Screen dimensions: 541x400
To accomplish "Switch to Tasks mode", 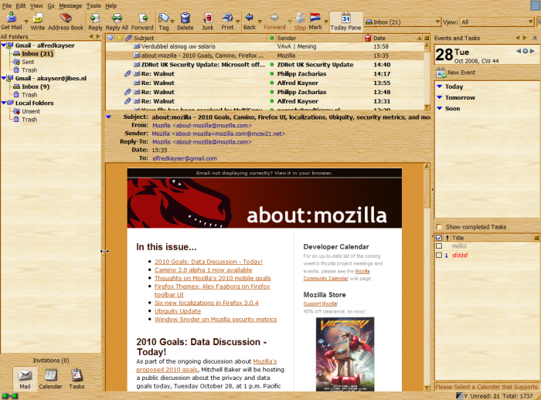I will [x=77, y=378].
